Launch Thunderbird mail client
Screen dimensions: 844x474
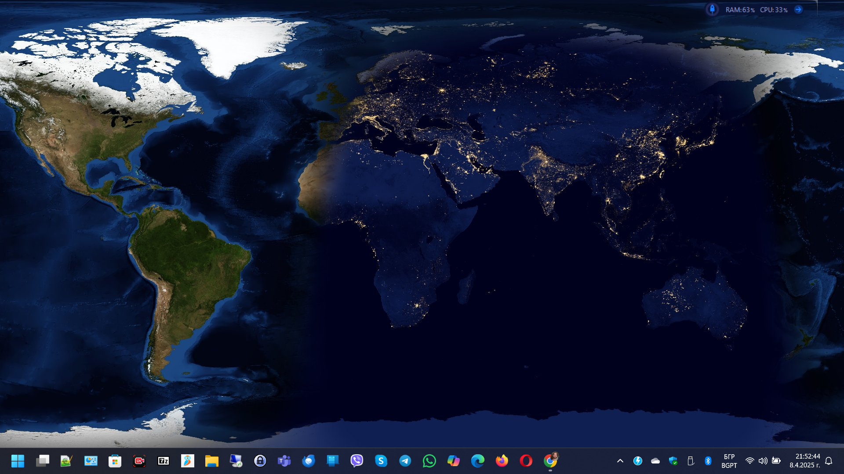pyautogui.click(x=308, y=461)
